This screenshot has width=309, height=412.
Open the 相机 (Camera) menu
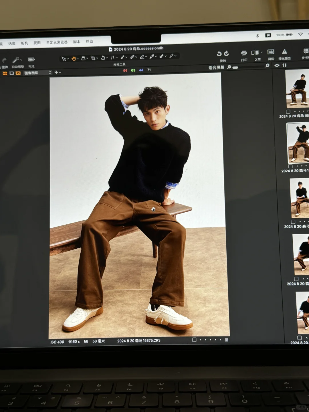point(24,43)
